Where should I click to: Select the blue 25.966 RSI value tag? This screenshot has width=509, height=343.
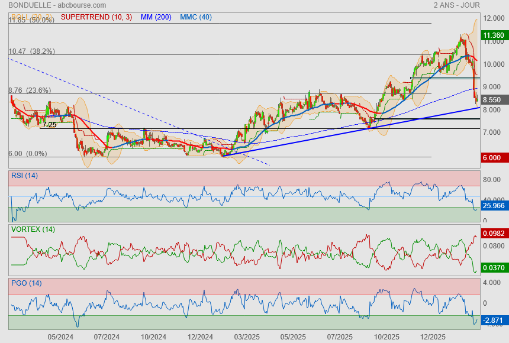(x=493, y=206)
